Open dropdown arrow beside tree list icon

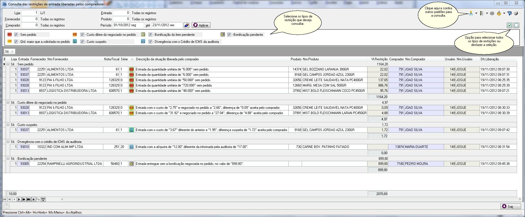pos(487,13)
